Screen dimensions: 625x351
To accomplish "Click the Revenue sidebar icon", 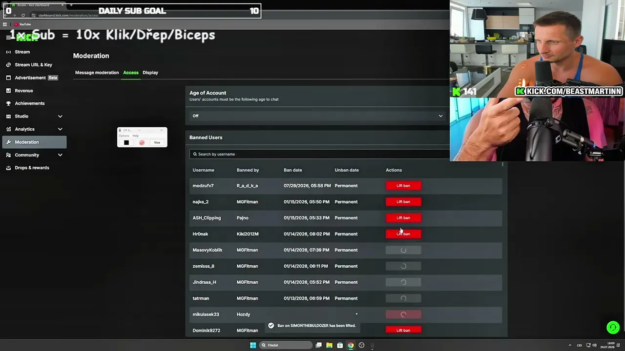I will pyautogui.click(x=8, y=90).
